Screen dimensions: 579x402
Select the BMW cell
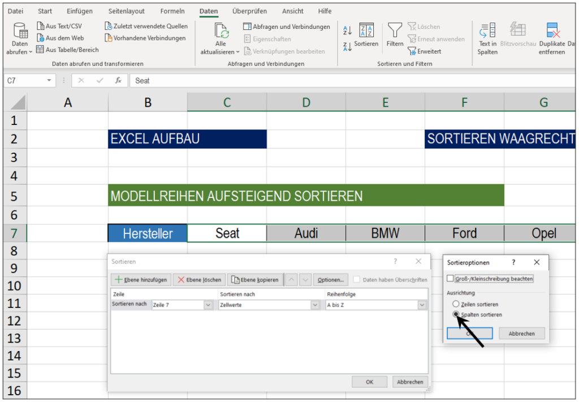385,234
